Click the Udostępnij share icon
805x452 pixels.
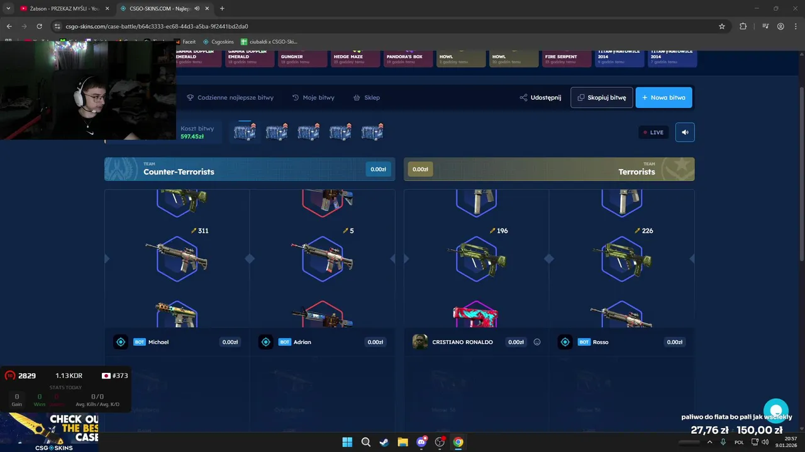(523, 98)
